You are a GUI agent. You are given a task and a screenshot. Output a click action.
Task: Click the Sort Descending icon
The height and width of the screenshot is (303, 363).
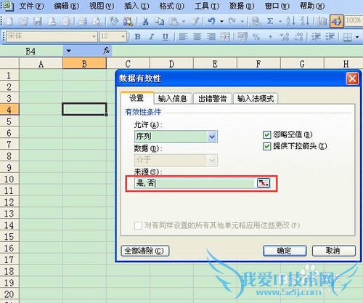(x=305, y=22)
